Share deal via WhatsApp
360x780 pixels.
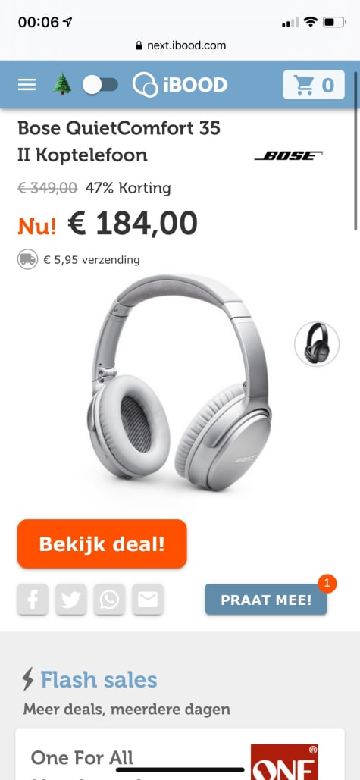click(x=109, y=600)
